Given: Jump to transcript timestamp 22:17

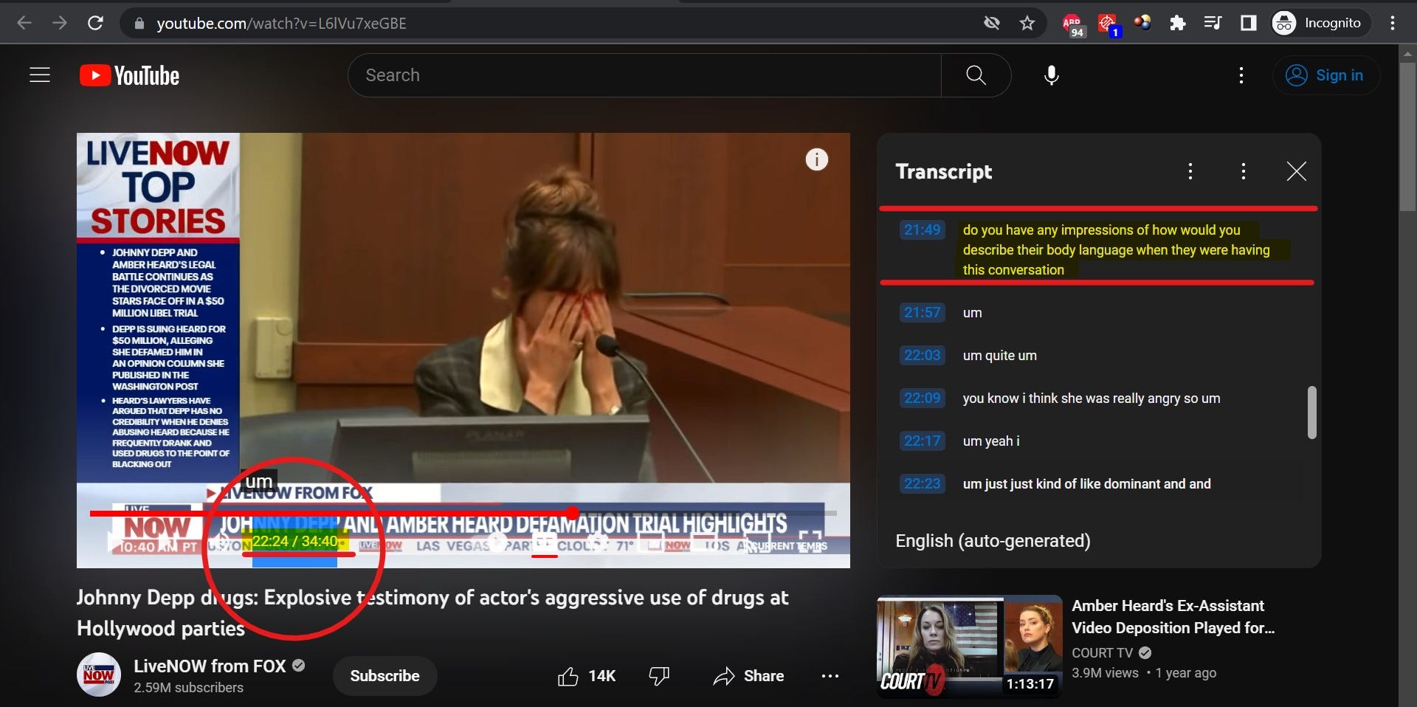Looking at the screenshot, I should click(x=923, y=441).
